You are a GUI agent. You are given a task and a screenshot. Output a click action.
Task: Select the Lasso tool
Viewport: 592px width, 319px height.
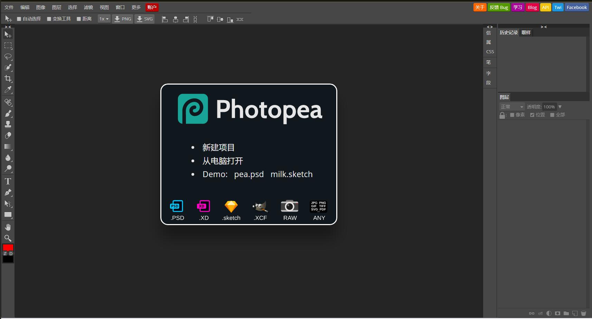pyautogui.click(x=8, y=56)
